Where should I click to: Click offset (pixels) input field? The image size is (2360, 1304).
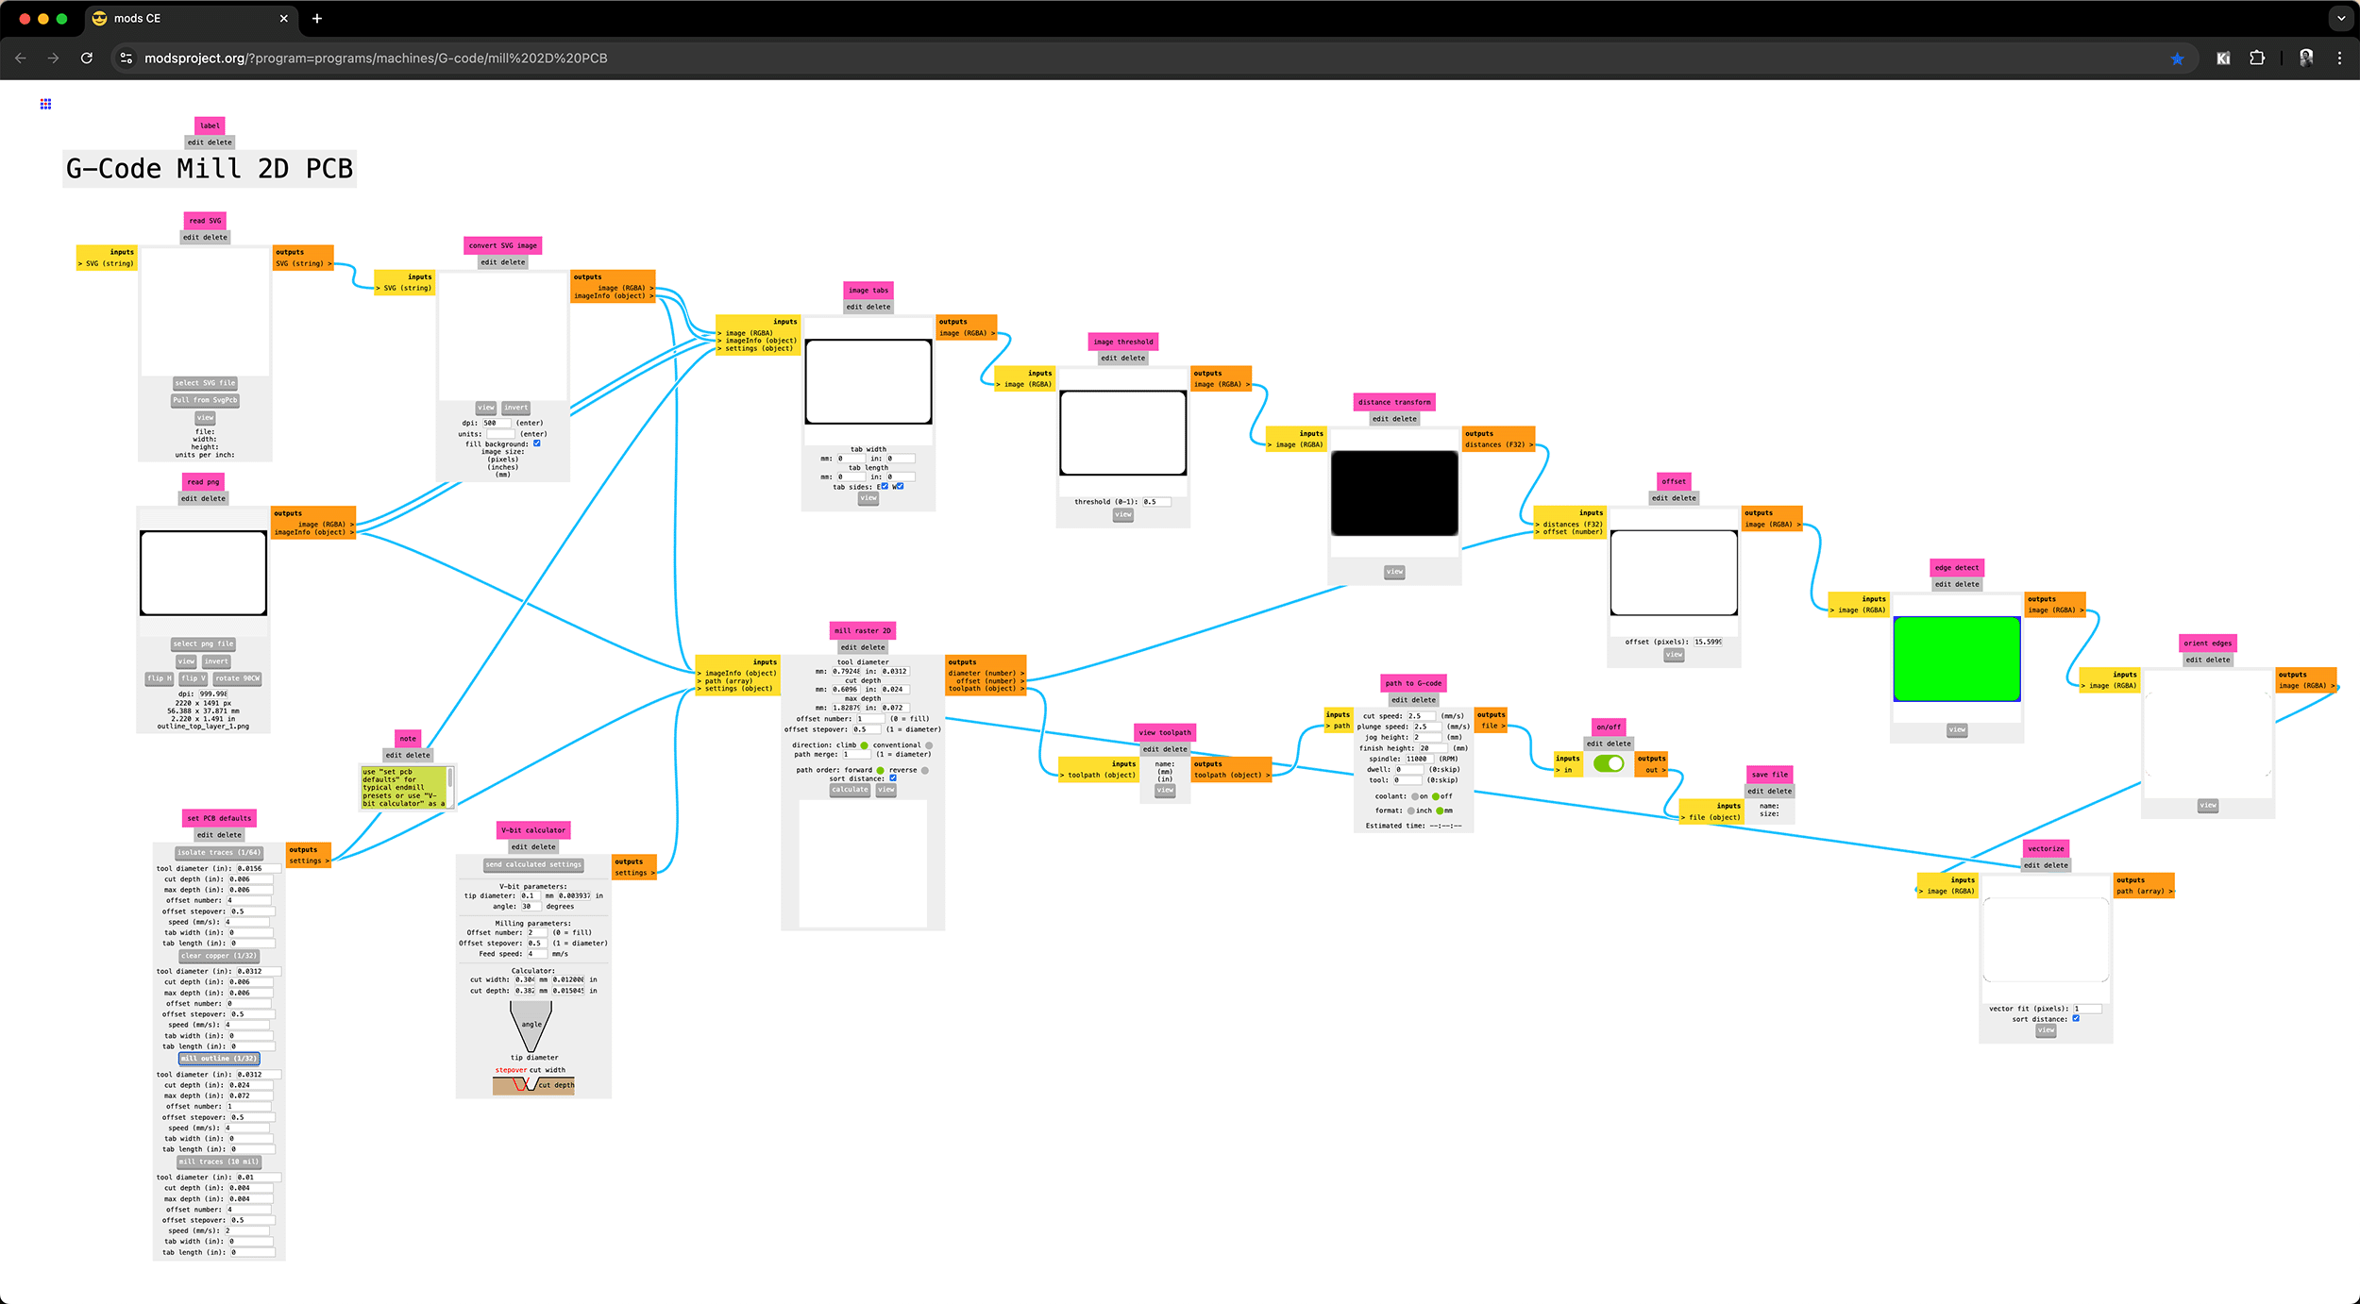pyautogui.click(x=1708, y=642)
